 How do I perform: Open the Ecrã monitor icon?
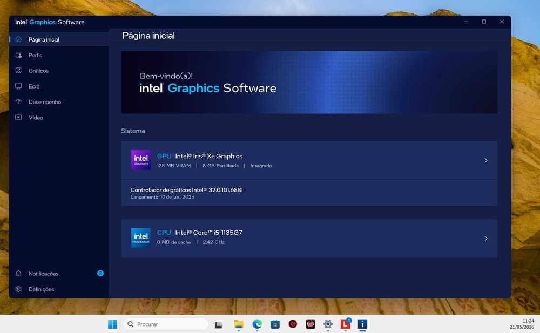pyautogui.click(x=18, y=86)
